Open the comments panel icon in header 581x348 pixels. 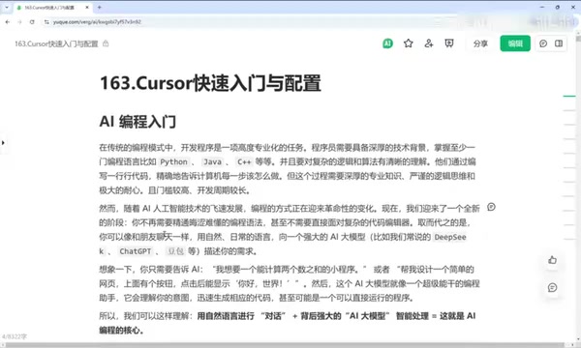pyautogui.click(x=543, y=43)
